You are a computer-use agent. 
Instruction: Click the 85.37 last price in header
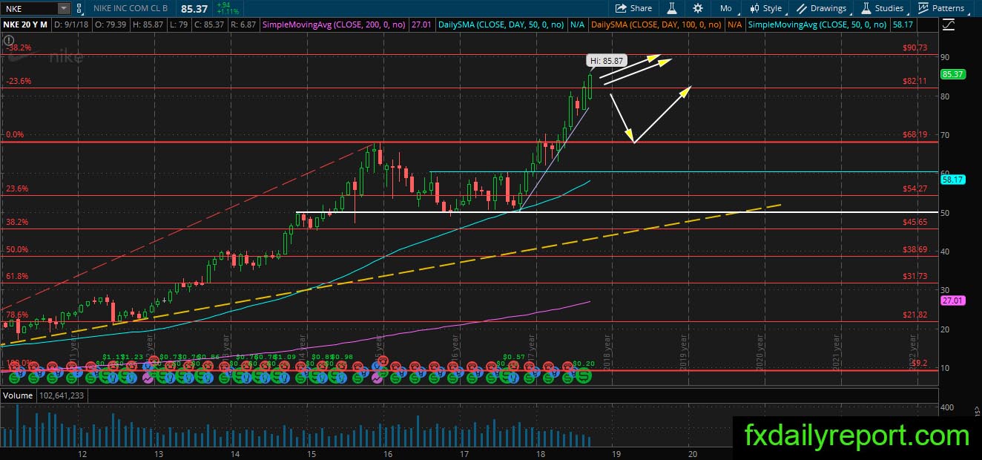(x=194, y=8)
